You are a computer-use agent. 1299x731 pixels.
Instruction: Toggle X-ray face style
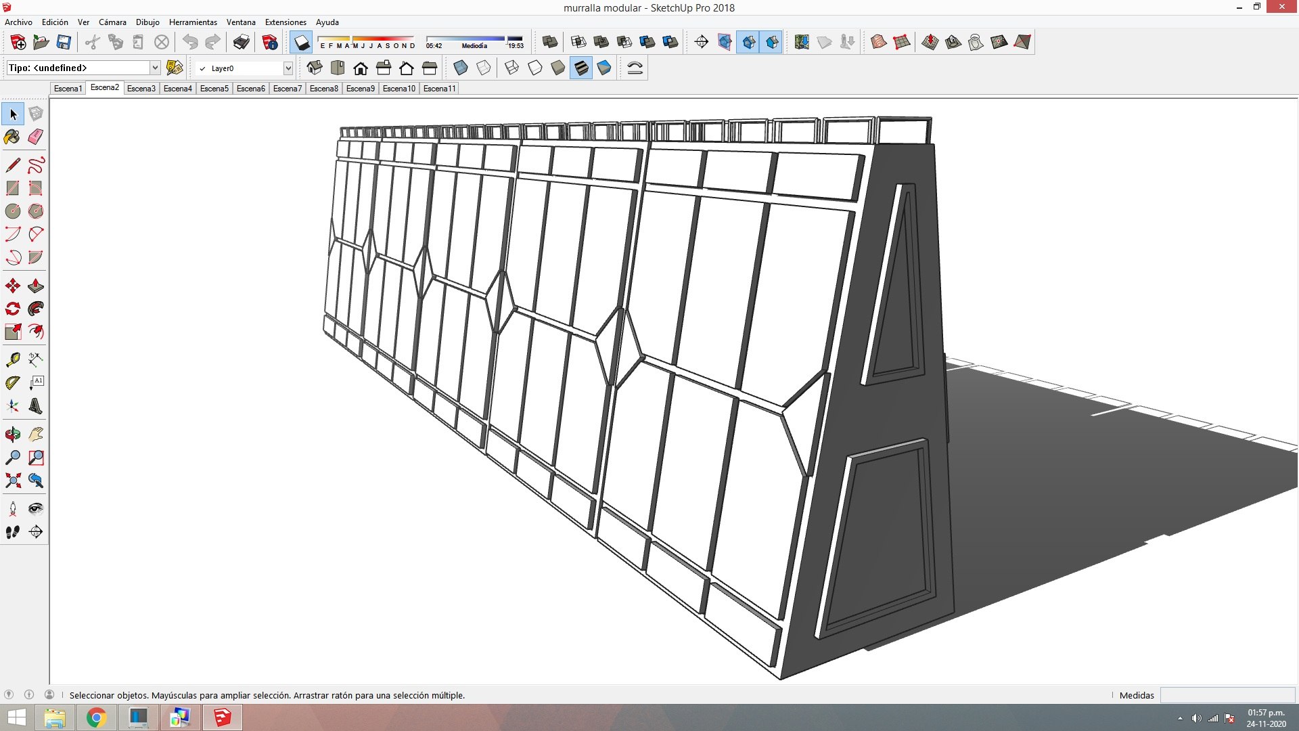[x=461, y=68]
